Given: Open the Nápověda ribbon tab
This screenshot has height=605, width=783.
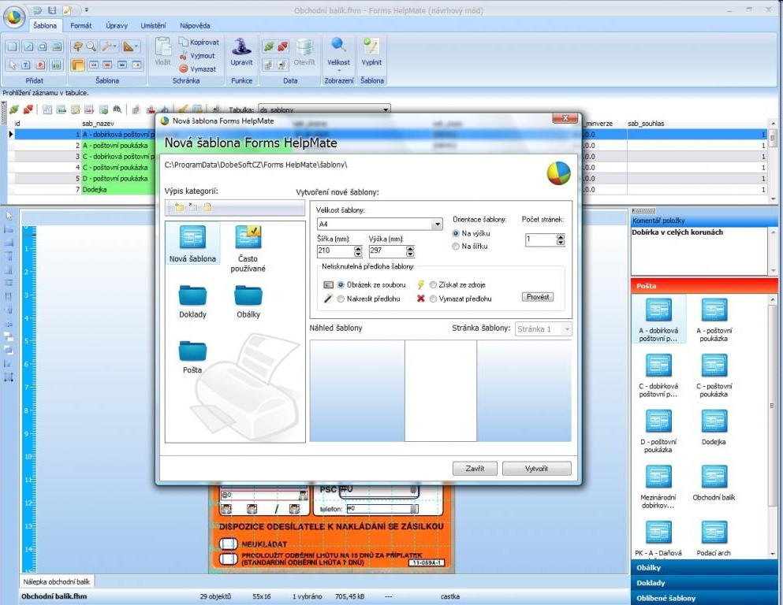Looking at the screenshot, I should click(195, 25).
